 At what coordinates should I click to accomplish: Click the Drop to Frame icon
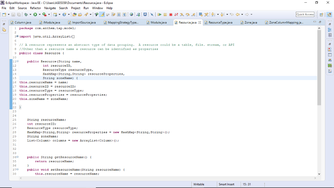pyautogui.click(x=201, y=14)
